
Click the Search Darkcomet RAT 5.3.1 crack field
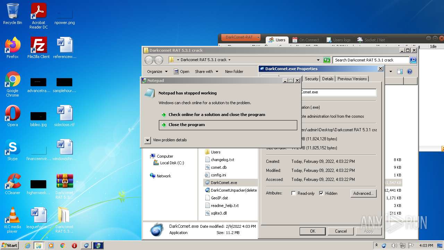pyautogui.click(x=371, y=60)
